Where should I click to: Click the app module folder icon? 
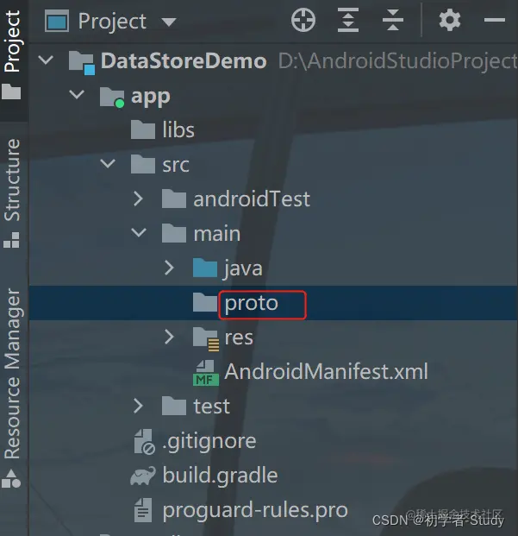coord(112,97)
